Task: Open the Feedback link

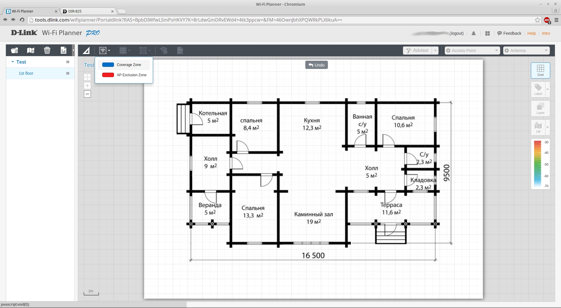Action: click(509, 33)
